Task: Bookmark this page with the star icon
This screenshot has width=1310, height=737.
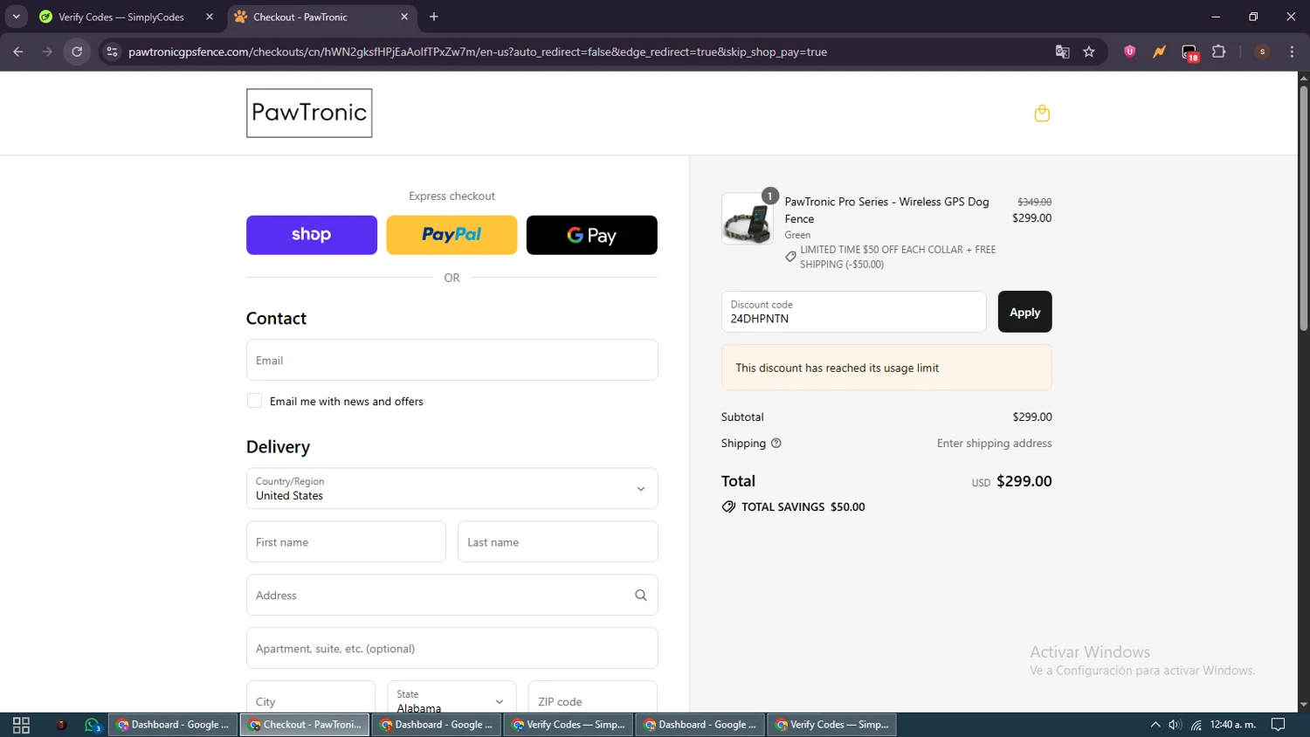Action: tap(1089, 52)
